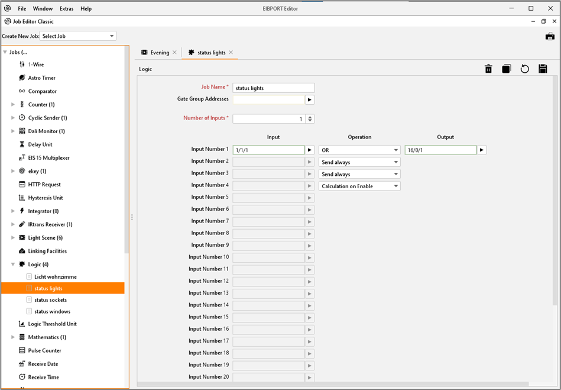Collapse the Logic (4) tree node
The width and height of the screenshot is (561, 390).
click(13, 265)
